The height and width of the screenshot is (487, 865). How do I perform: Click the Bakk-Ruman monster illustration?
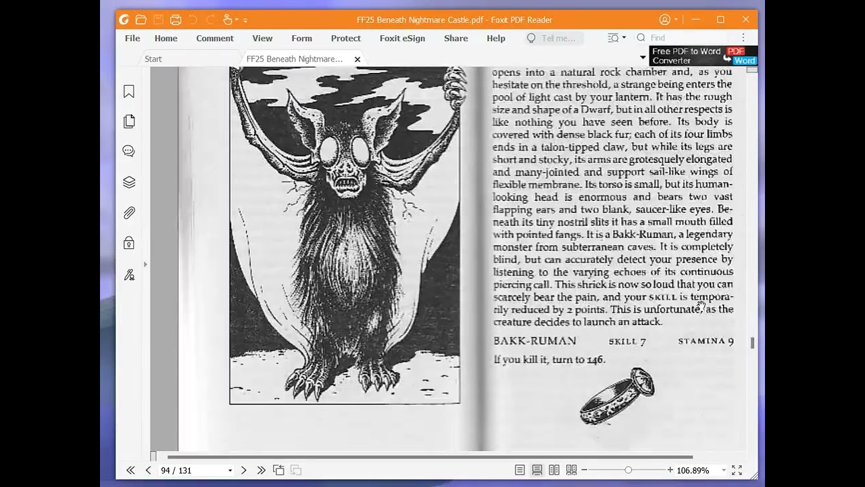pyautogui.click(x=345, y=235)
